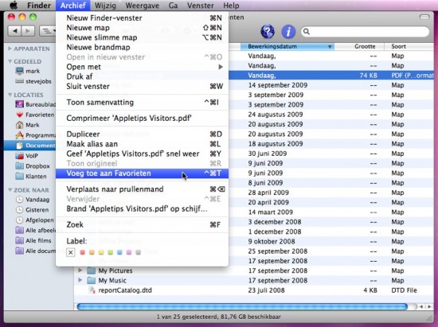The width and height of the screenshot is (438, 327).
Task: Apply the yellow label color
Action: coord(101,252)
